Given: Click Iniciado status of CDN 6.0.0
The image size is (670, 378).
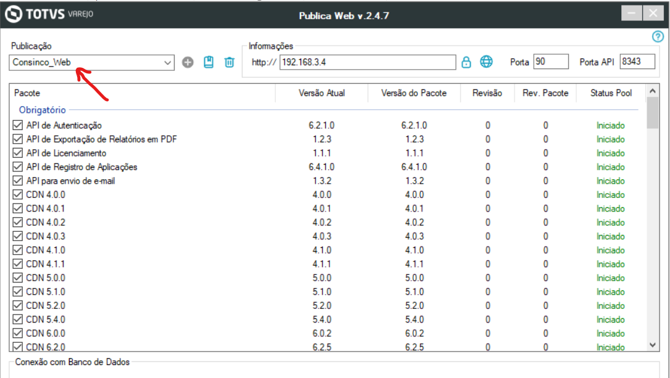Looking at the screenshot, I should (x=611, y=334).
